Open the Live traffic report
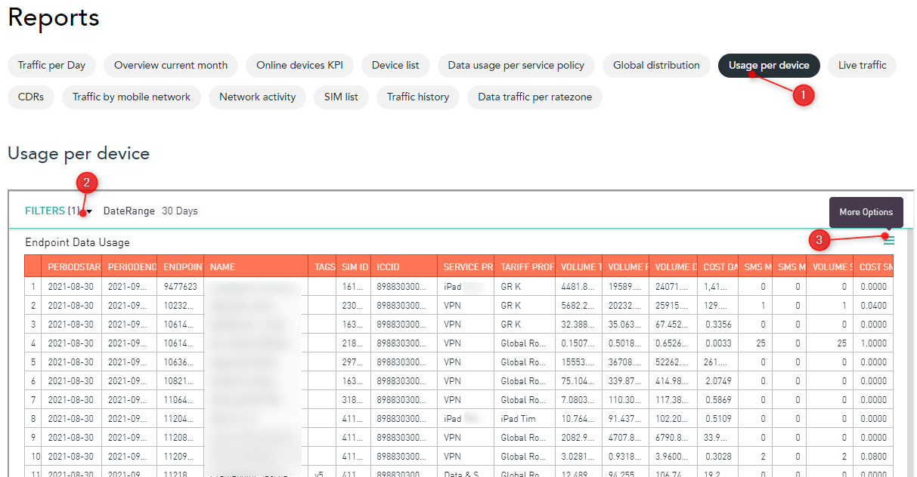 pyautogui.click(x=862, y=65)
